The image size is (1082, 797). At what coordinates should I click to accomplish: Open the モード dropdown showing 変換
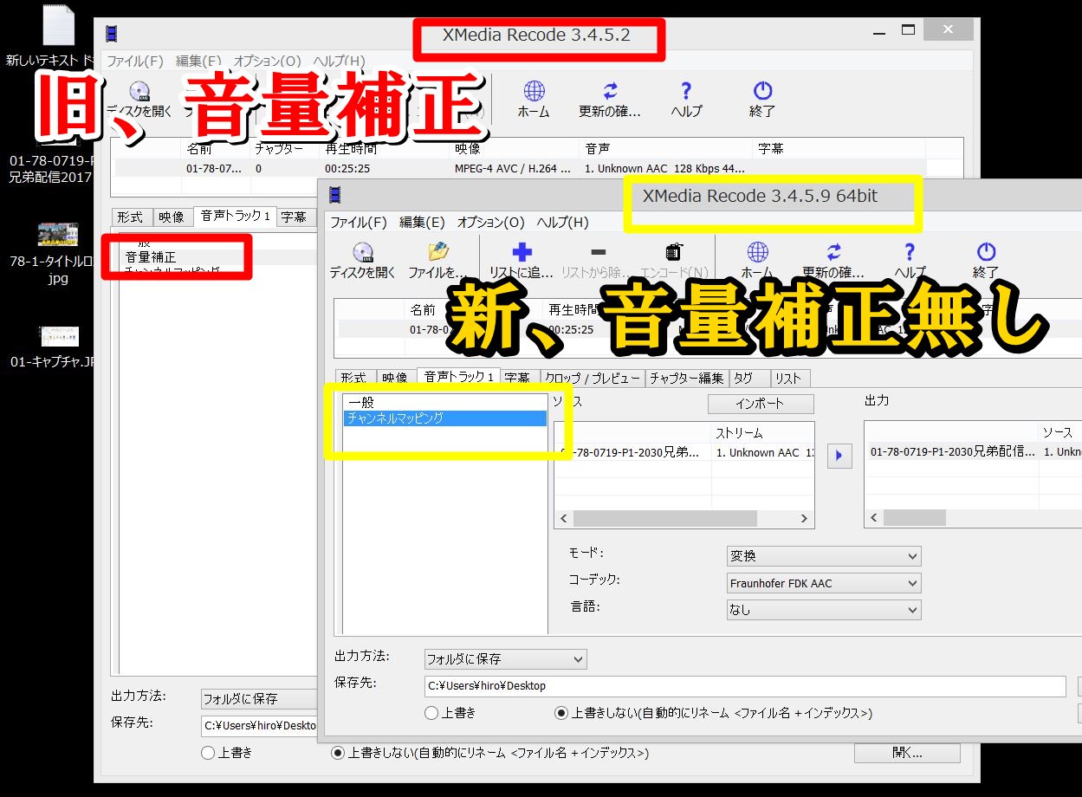823,556
